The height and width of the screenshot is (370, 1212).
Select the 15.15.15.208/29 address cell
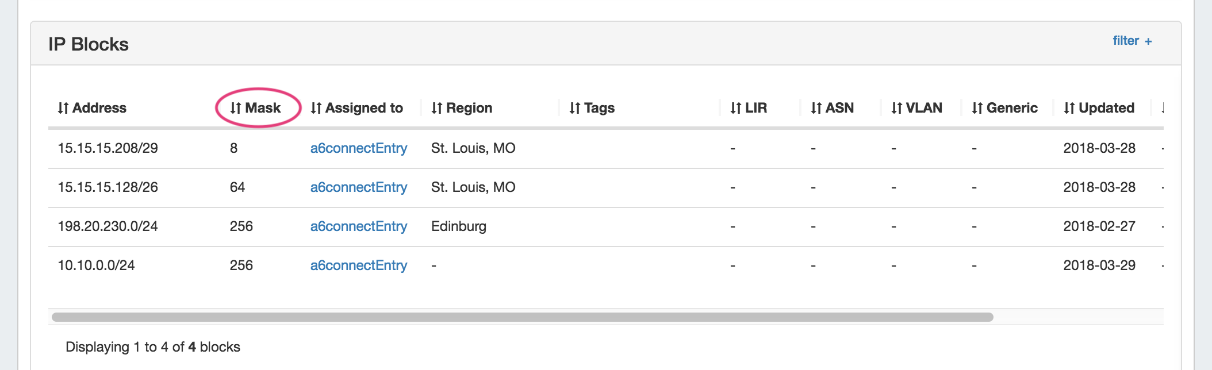[x=108, y=148]
